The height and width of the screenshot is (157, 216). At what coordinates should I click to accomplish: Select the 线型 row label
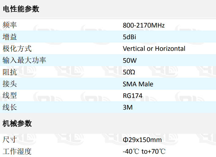[10, 95]
